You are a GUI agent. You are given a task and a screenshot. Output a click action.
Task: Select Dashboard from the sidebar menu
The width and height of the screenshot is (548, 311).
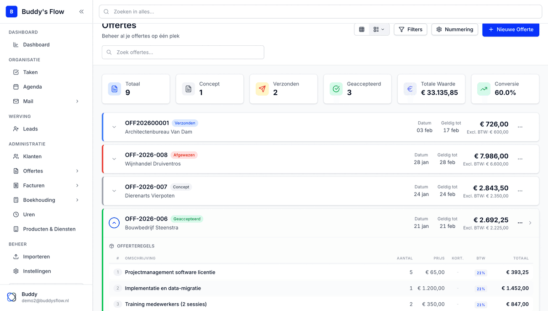(x=36, y=44)
